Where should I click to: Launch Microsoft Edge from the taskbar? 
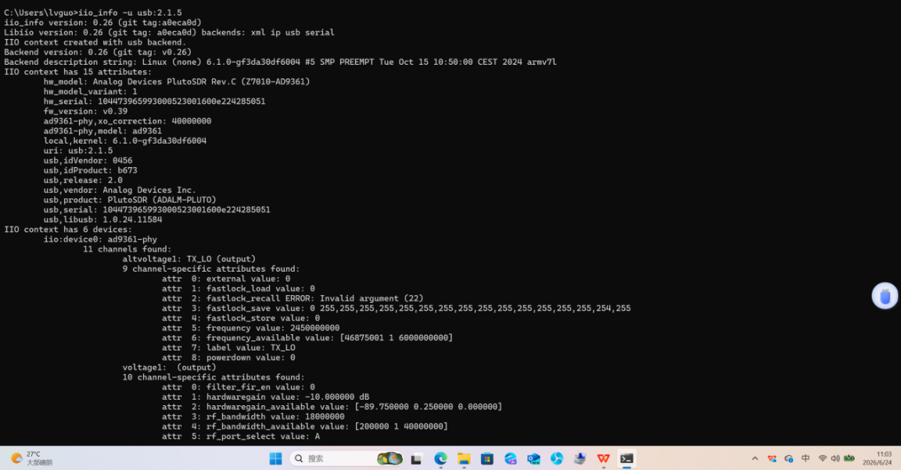[x=441, y=458]
